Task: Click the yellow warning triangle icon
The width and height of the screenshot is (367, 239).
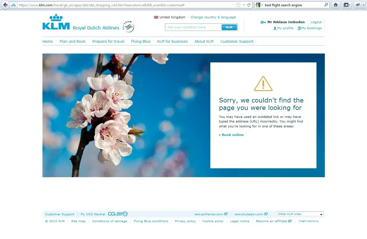Action: pyautogui.click(x=263, y=84)
